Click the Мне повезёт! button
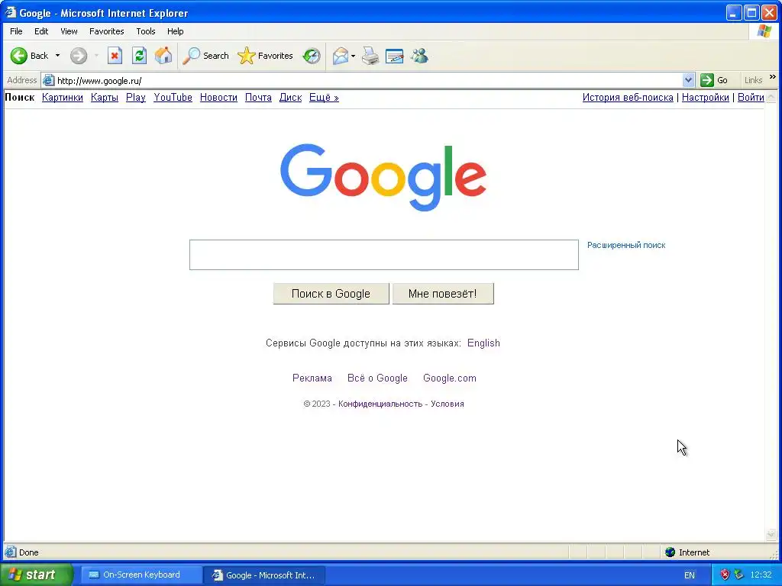Image resolution: width=782 pixels, height=586 pixels. [x=443, y=294]
